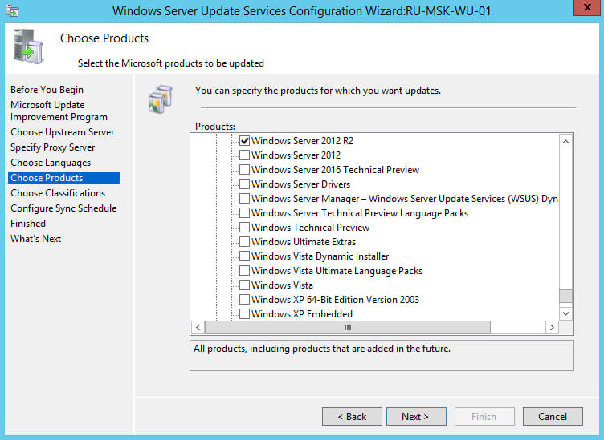Tick Windows Vista Dynamic Installer checkbox

click(244, 256)
